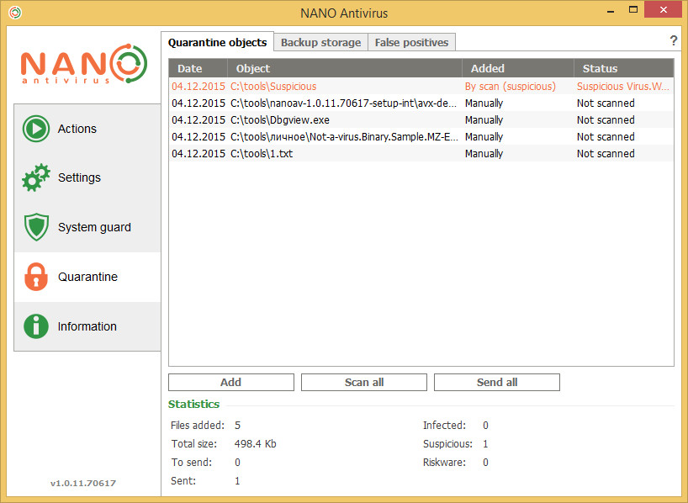Select the nanoav-1.0.11.70617-setup-int entry

[421, 103]
